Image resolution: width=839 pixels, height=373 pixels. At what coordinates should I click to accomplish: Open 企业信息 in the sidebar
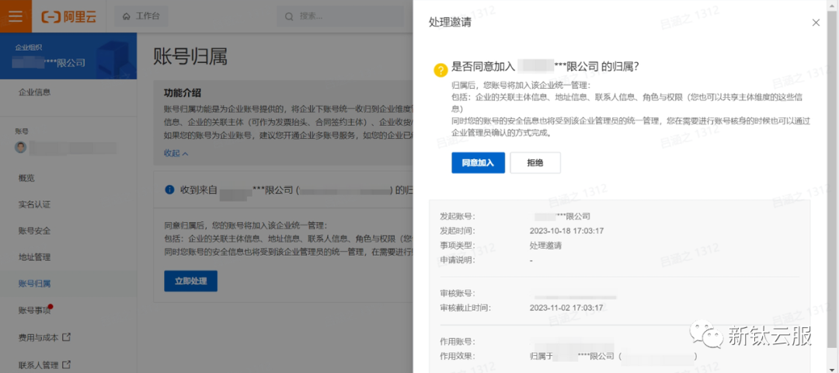(34, 92)
